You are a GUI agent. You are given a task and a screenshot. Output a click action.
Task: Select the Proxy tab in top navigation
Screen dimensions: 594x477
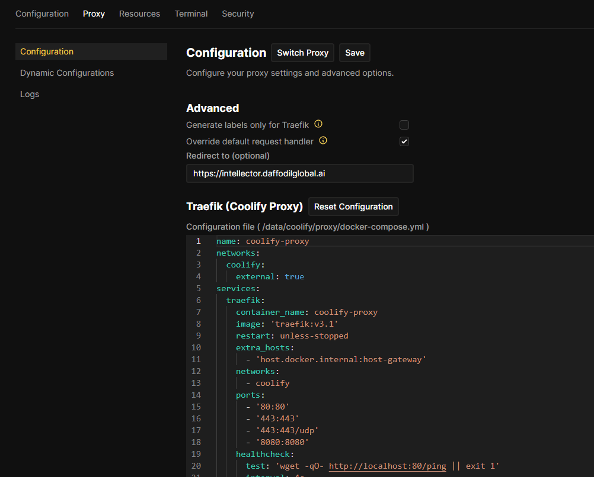(94, 14)
